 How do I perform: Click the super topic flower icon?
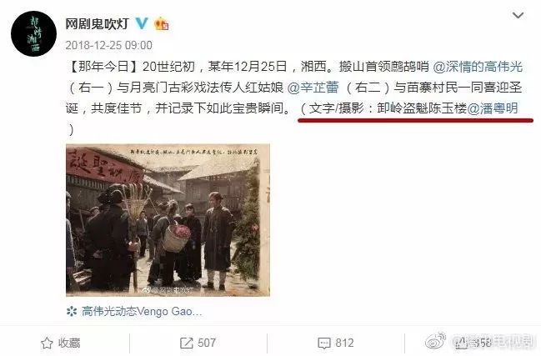coord(72,311)
